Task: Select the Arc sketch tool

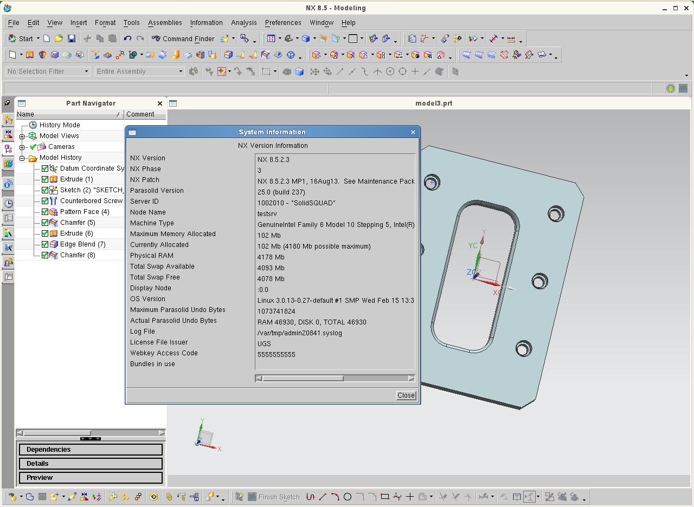Action: (335, 497)
